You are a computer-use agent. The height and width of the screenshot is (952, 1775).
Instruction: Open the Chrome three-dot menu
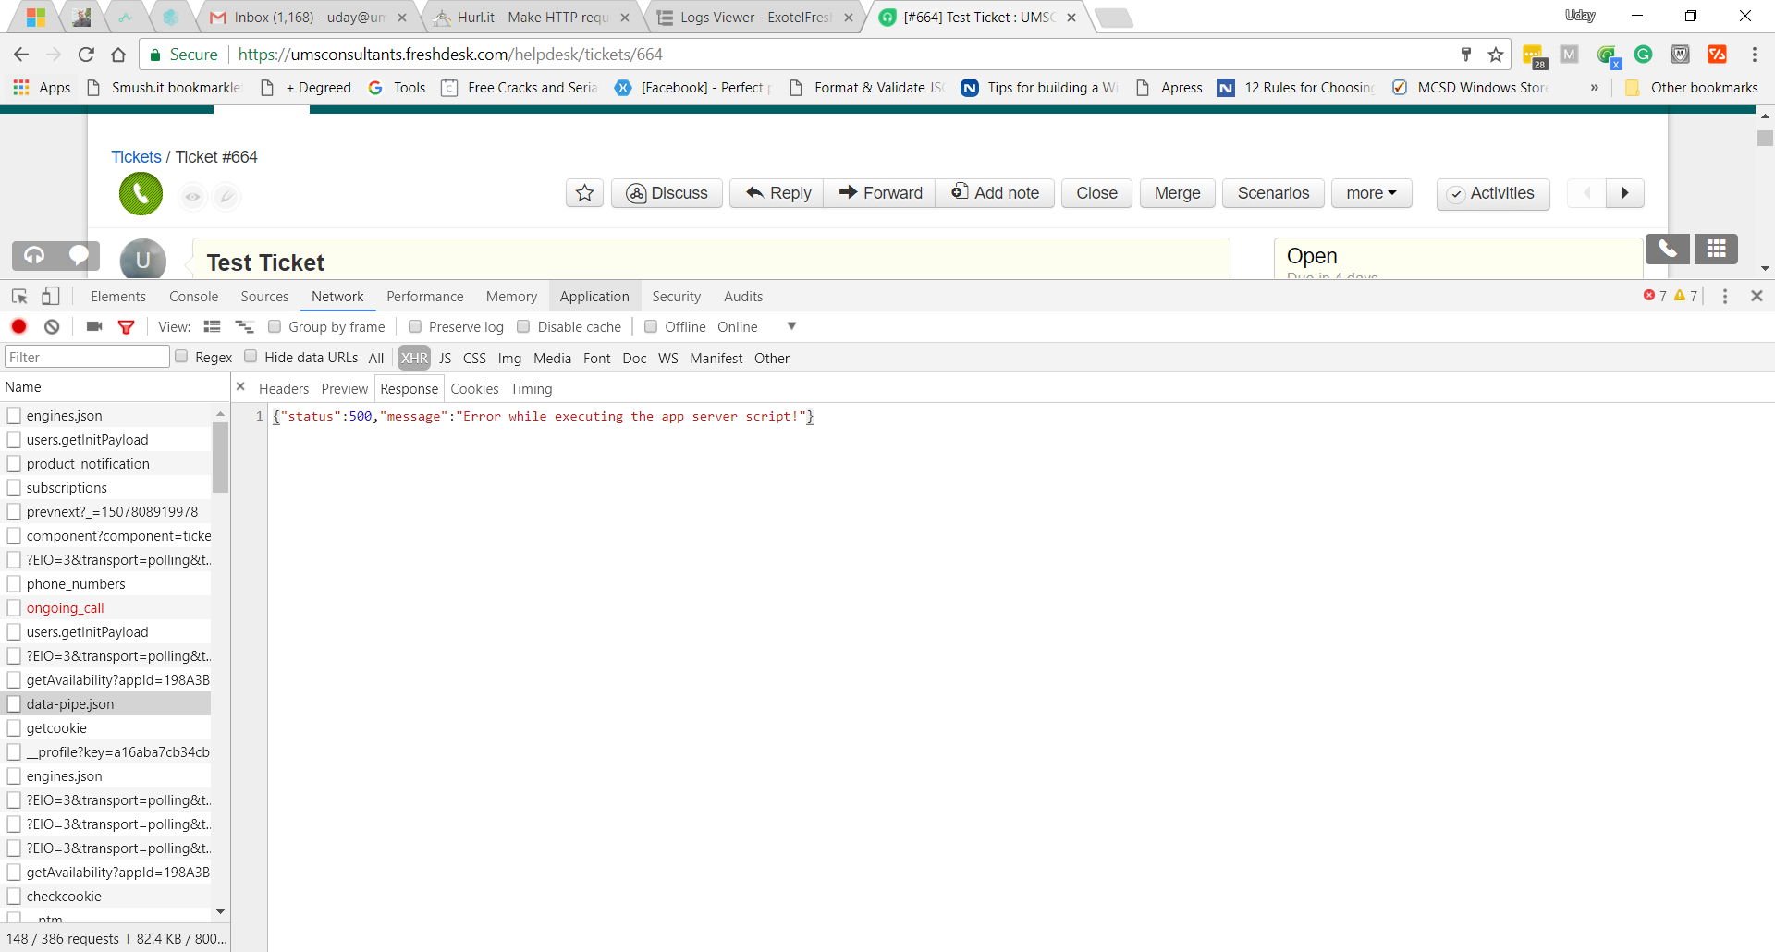(1754, 55)
